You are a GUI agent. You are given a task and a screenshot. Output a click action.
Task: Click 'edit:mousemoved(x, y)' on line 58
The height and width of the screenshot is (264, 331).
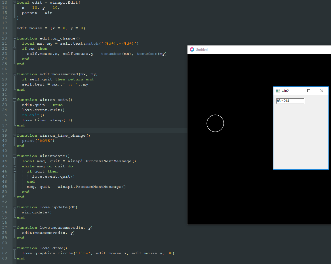click(x=48, y=233)
